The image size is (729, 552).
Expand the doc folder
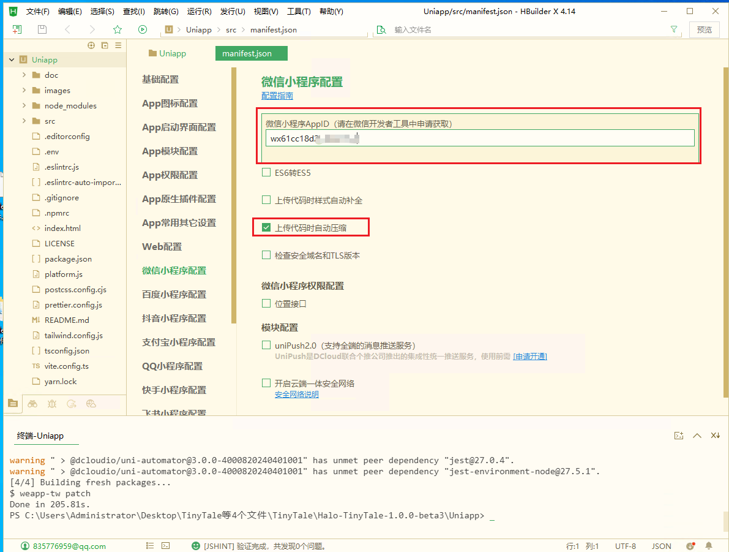point(24,75)
